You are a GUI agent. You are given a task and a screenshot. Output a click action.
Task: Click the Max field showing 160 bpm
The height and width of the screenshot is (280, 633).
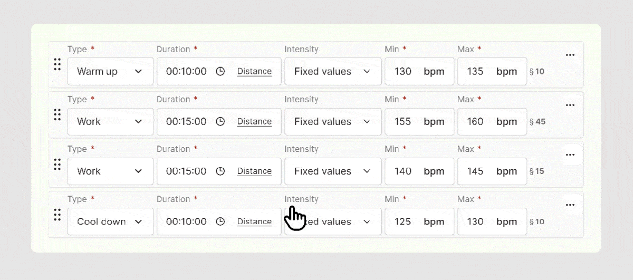pos(492,122)
